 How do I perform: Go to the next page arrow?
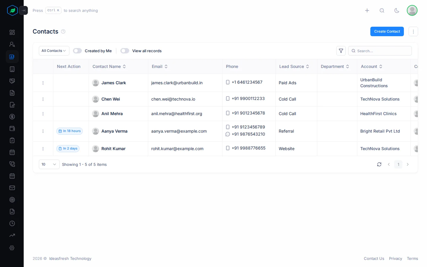(x=408, y=164)
